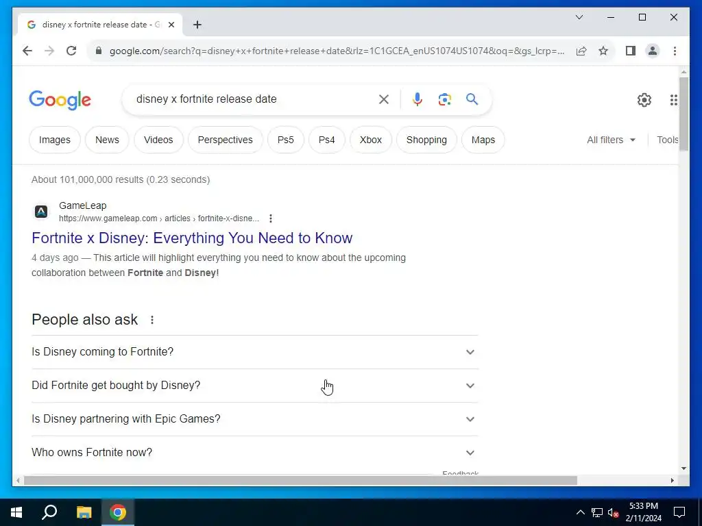Select the Shopping filter chip
Image resolution: width=702 pixels, height=526 pixels.
coord(426,140)
